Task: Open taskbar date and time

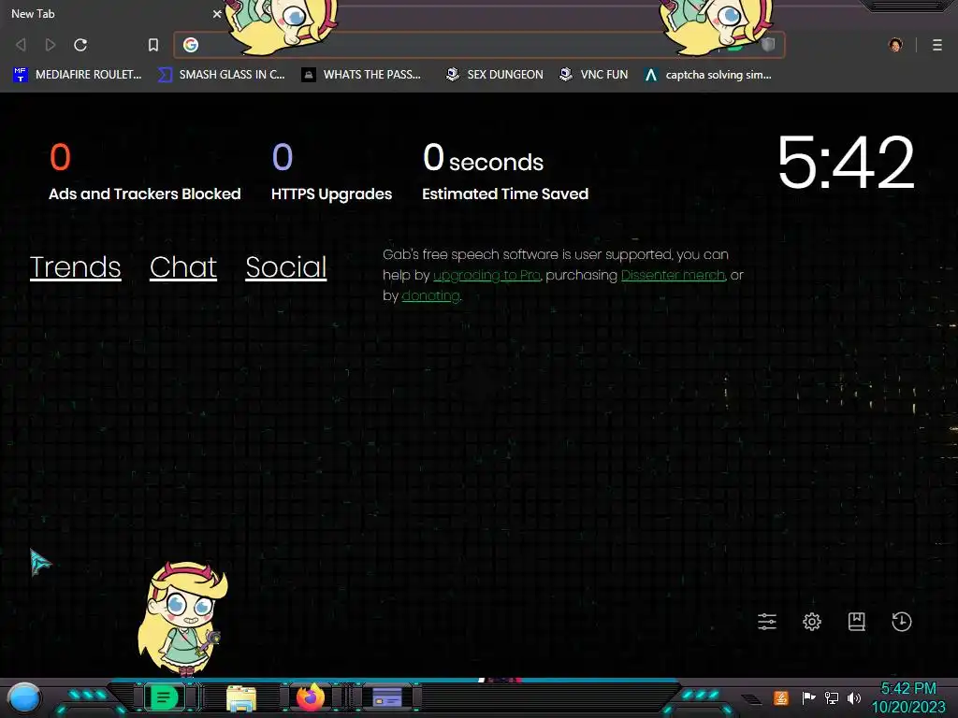Action: point(908,697)
